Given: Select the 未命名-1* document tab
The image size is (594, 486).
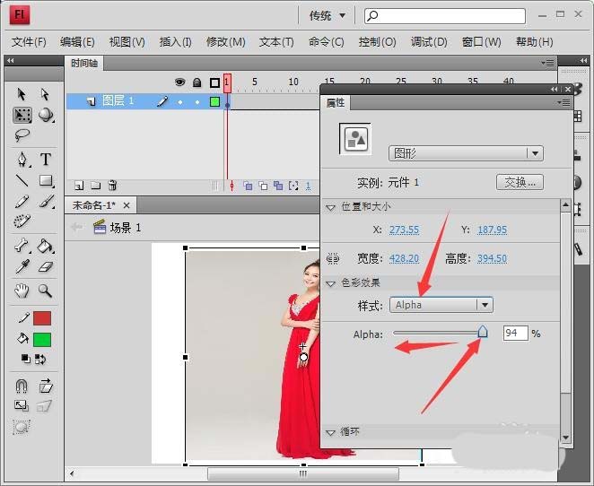Looking at the screenshot, I should point(94,205).
